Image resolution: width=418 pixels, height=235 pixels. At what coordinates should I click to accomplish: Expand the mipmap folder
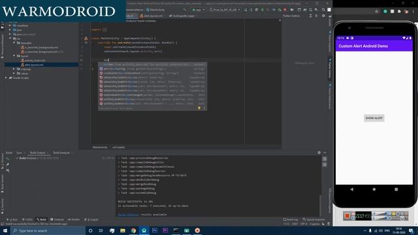[x=14, y=69]
